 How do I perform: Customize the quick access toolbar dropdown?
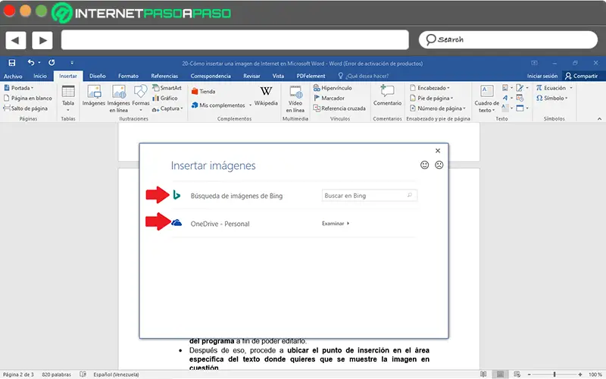click(72, 62)
